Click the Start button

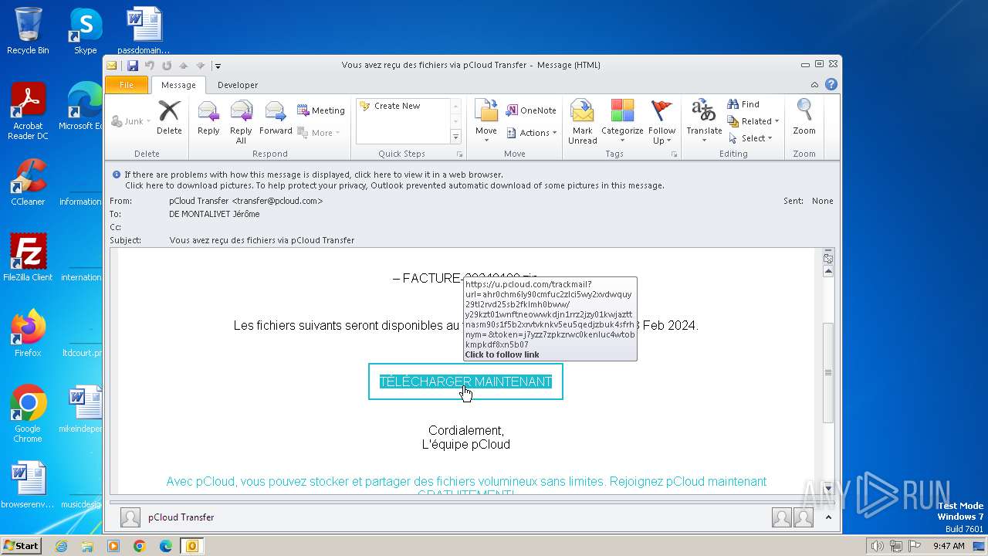pos(22,546)
